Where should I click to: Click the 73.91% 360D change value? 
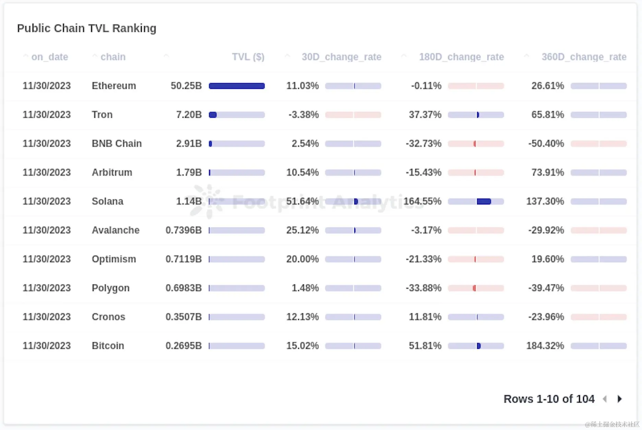click(548, 172)
